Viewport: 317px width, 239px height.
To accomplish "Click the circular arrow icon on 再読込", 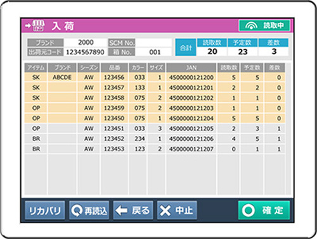I will (77, 211).
